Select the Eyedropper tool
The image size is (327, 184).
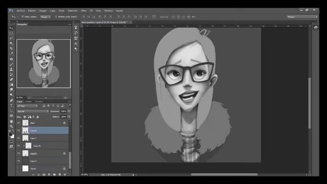11,54
